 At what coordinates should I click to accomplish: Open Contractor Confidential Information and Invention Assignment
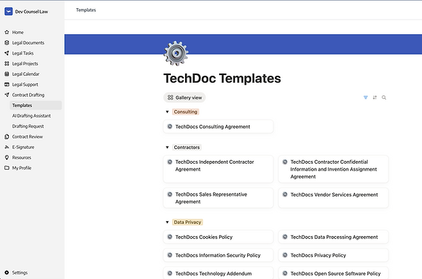click(334, 169)
